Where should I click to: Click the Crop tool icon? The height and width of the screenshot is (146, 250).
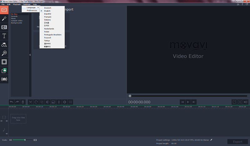(42, 102)
